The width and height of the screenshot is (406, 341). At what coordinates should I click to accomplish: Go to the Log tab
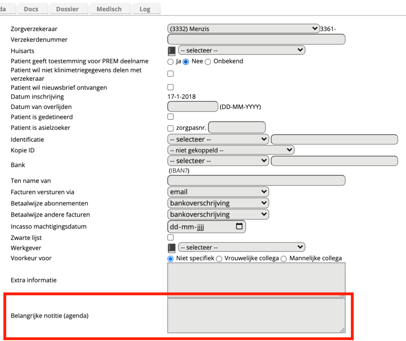[x=145, y=9]
